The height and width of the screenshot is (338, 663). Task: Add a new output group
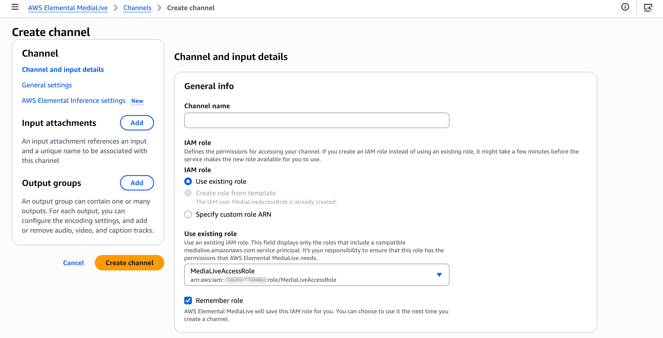(137, 183)
